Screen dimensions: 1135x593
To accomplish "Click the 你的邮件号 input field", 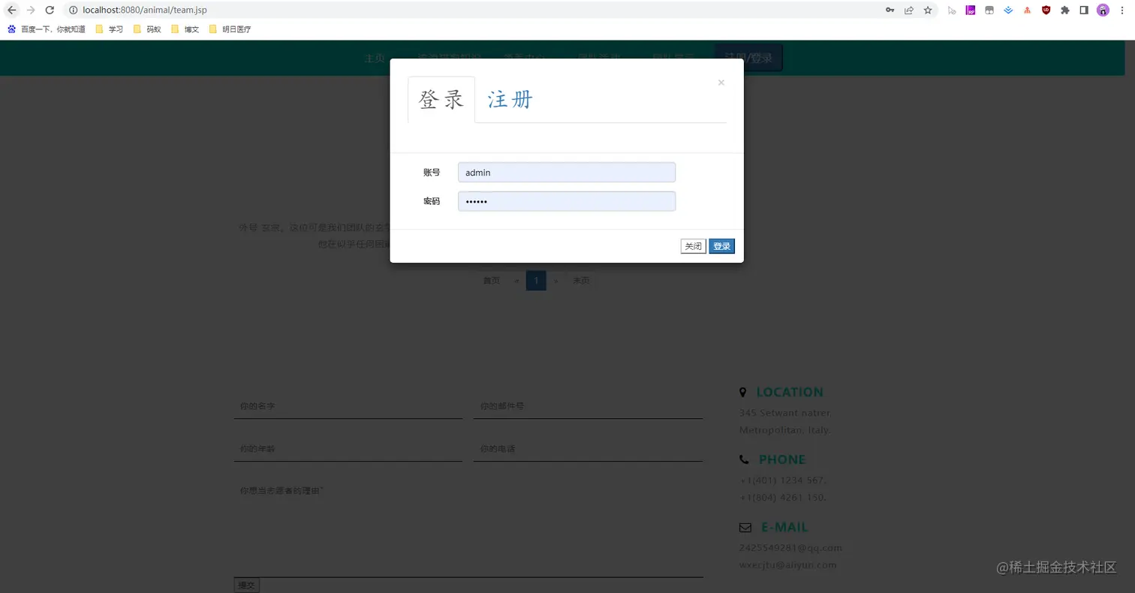I will point(588,406).
